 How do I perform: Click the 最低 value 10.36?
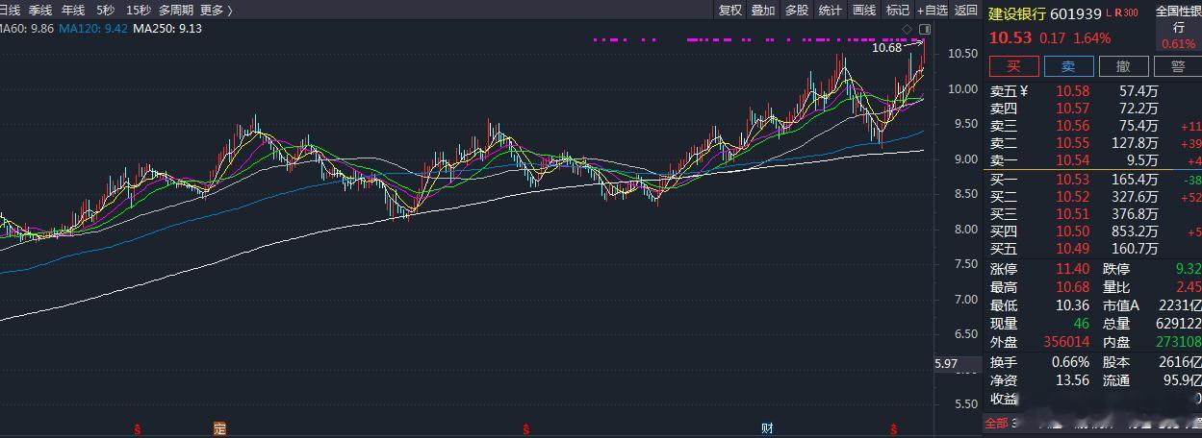(1073, 305)
